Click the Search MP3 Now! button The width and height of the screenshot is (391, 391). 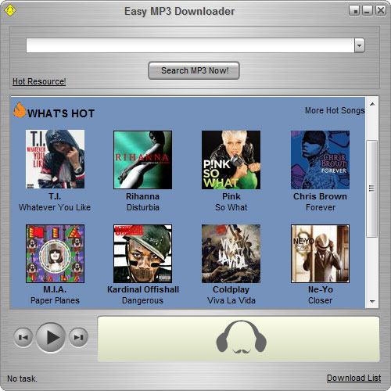click(194, 70)
